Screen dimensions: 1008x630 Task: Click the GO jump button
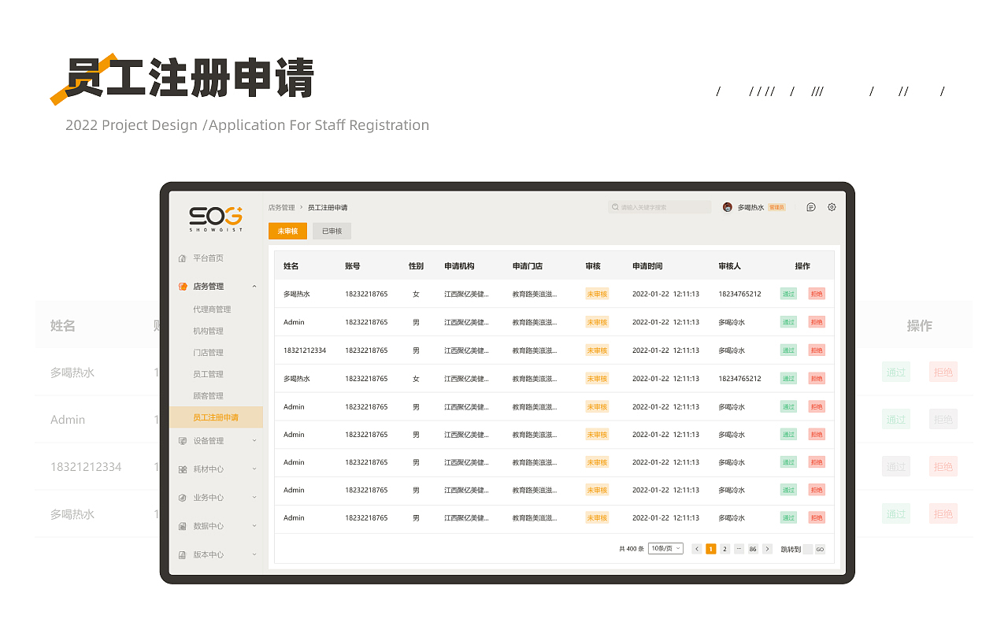point(820,550)
